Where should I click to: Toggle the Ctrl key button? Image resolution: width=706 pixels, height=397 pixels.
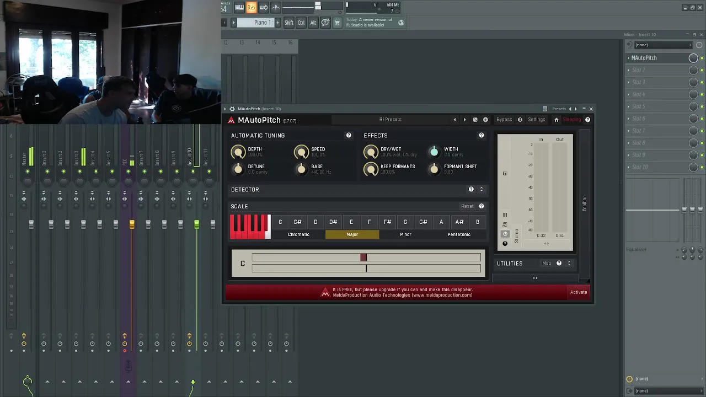pyautogui.click(x=301, y=23)
